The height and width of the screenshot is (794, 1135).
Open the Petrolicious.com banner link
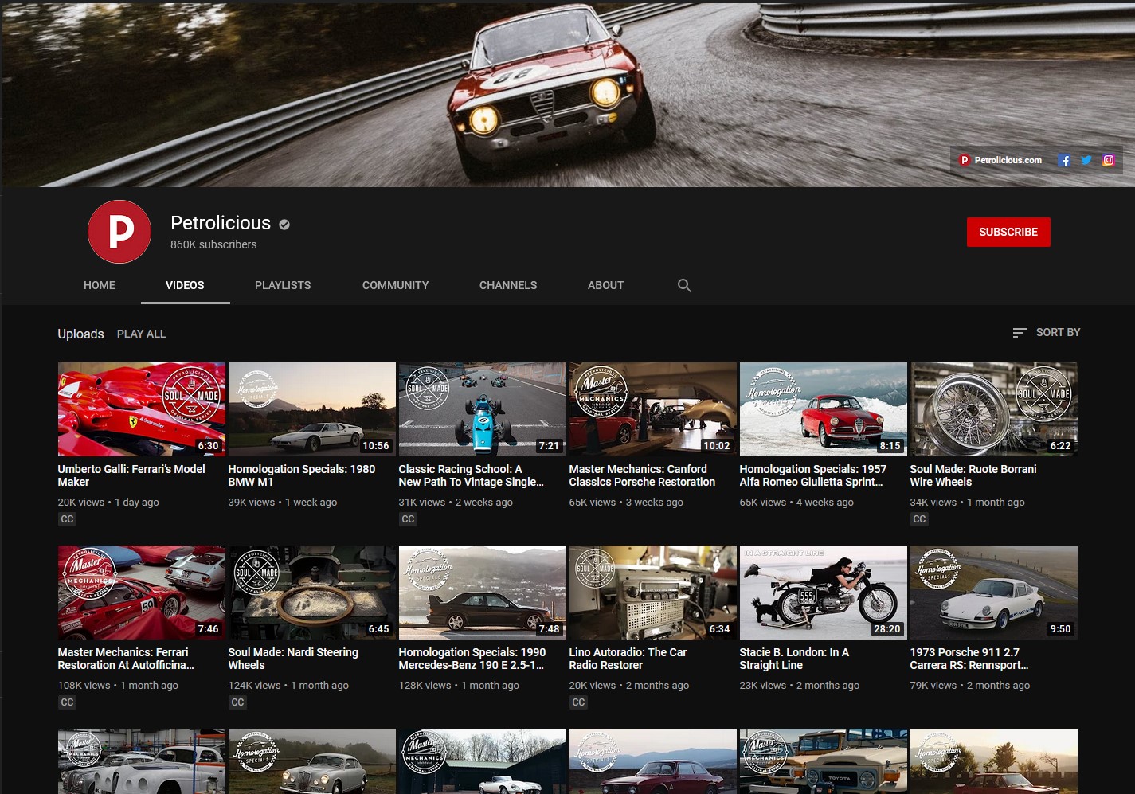click(1000, 160)
